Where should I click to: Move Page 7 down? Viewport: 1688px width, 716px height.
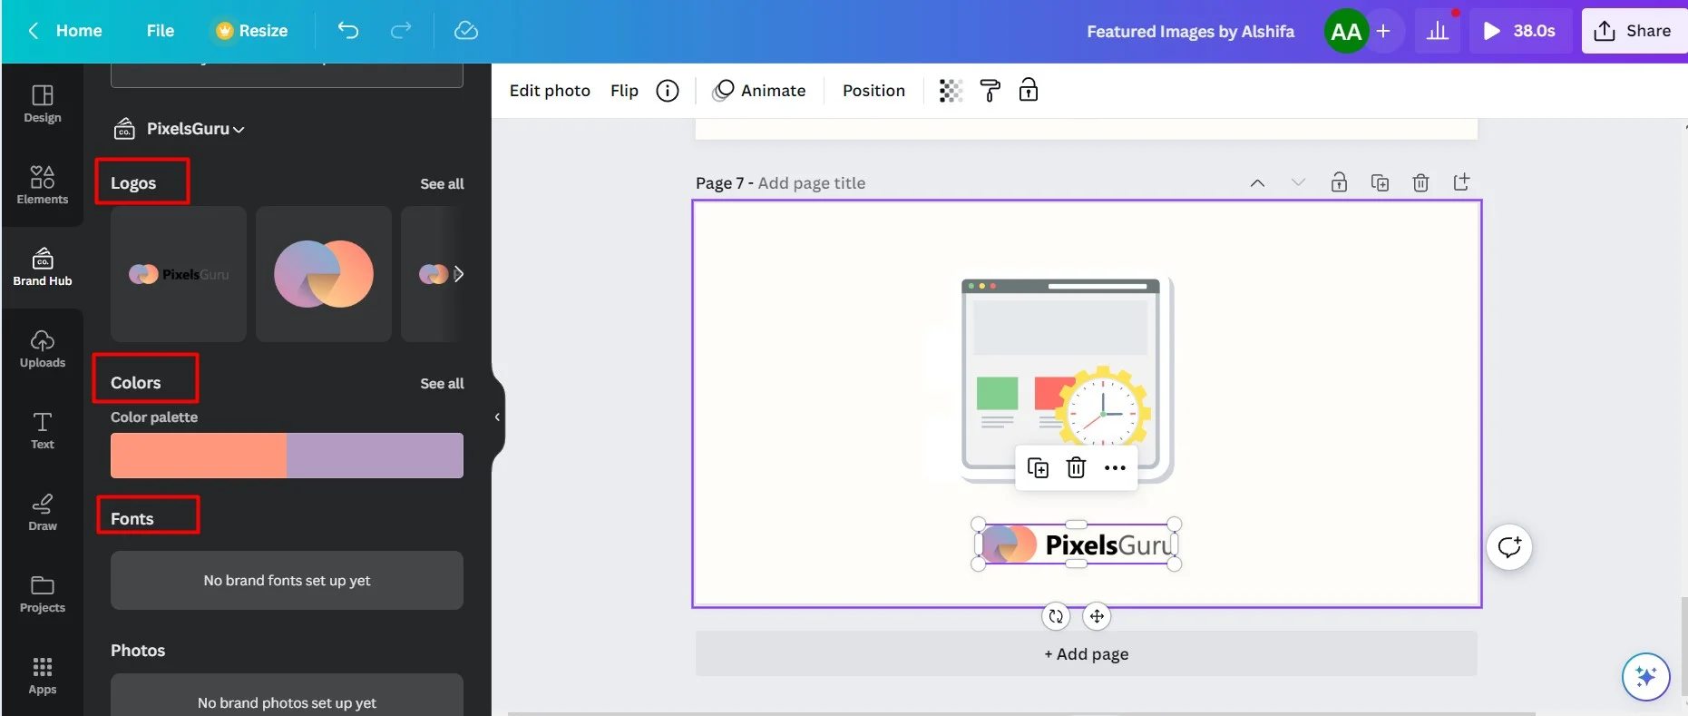pyautogui.click(x=1298, y=183)
